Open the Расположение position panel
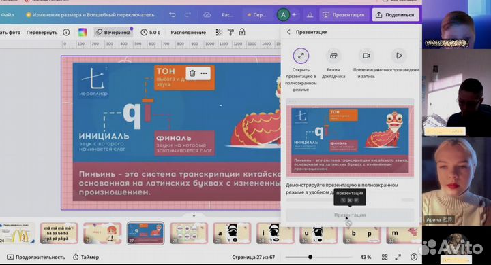 pos(188,32)
